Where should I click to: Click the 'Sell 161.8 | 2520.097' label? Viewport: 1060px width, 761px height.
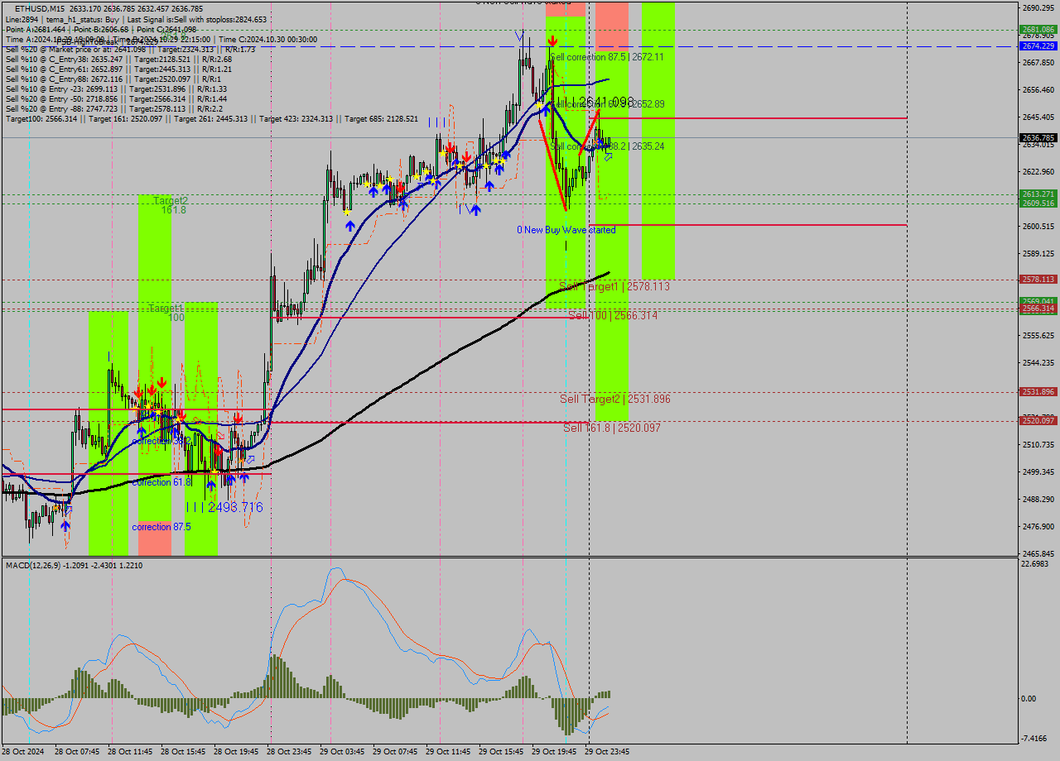pyautogui.click(x=612, y=428)
